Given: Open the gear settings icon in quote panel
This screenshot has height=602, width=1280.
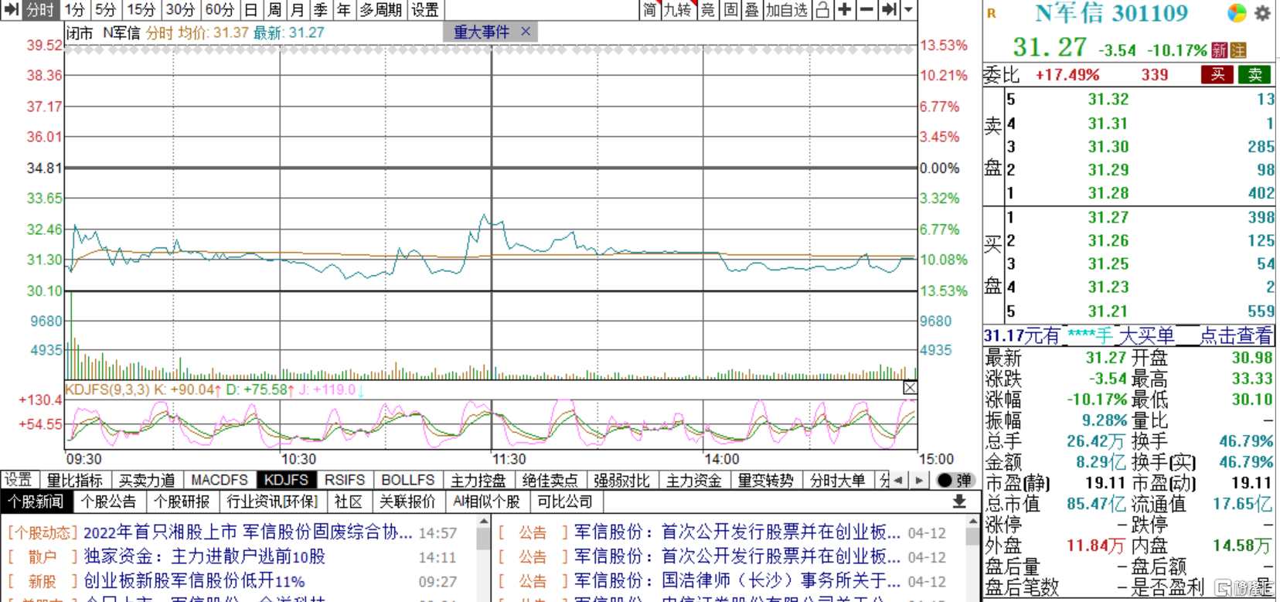Looking at the screenshot, I should [x=1262, y=13].
